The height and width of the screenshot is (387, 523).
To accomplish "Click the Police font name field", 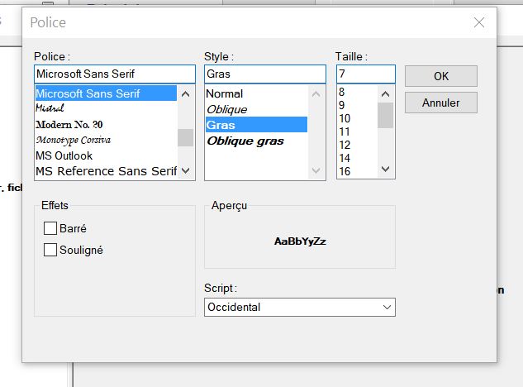I will pyautogui.click(x=113, y=74).
